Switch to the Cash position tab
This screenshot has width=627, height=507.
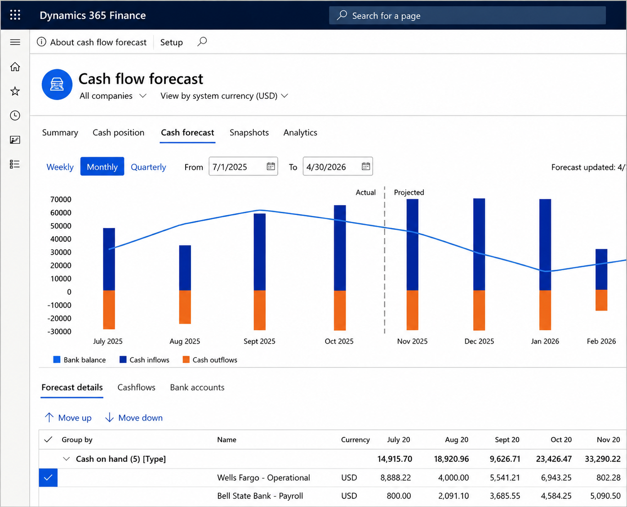click(x=119, y=133)
